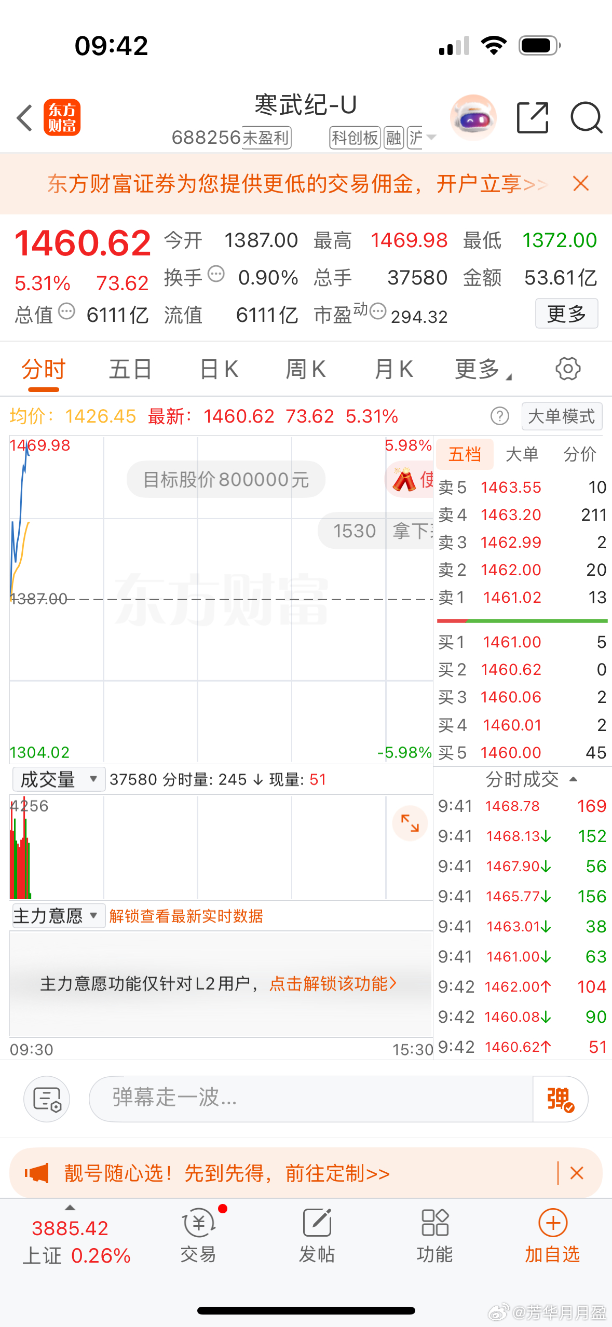This screenshot has height=1327, width=612.
Task: Tap 点击解锁该功能 link
Action: (x=333, y=983)
